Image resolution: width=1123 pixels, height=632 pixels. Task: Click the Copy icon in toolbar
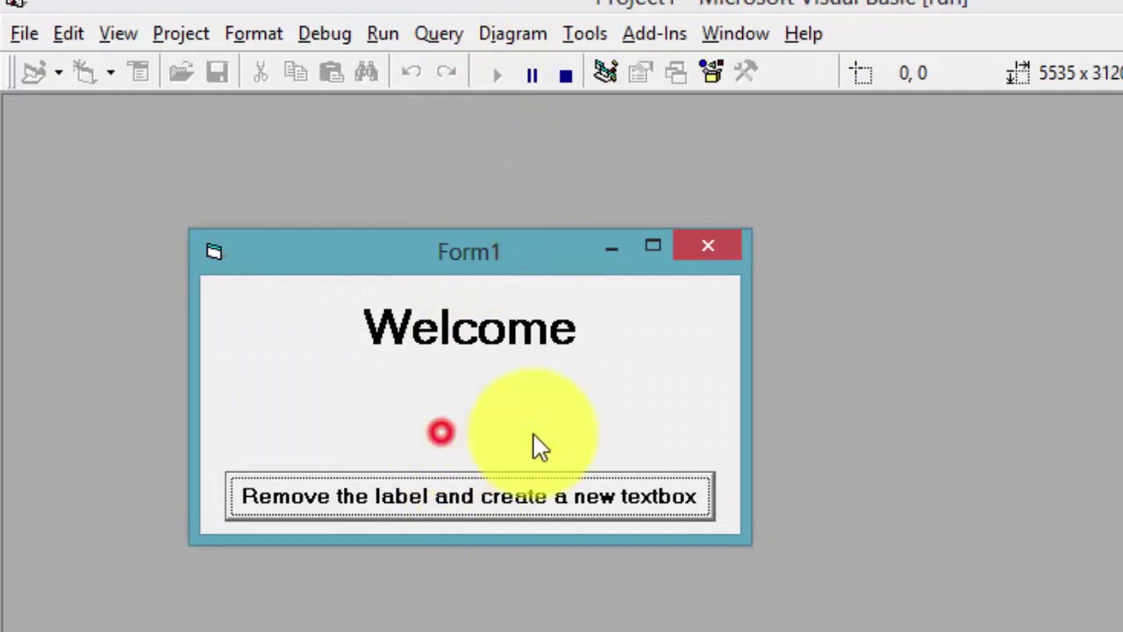[x=296, y=73]
